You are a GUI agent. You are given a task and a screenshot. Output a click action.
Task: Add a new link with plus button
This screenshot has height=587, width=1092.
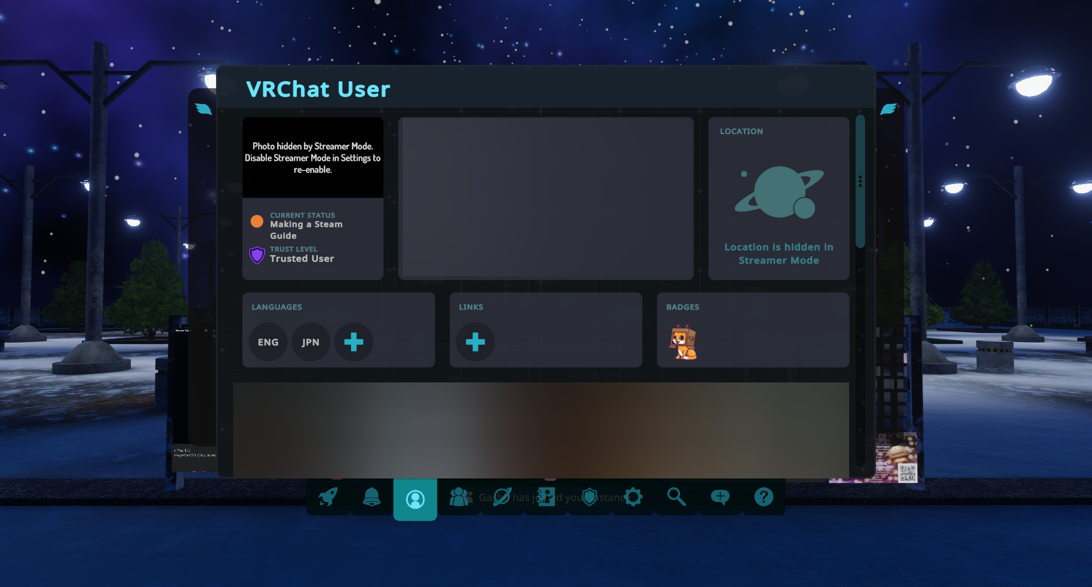point(475,342)
